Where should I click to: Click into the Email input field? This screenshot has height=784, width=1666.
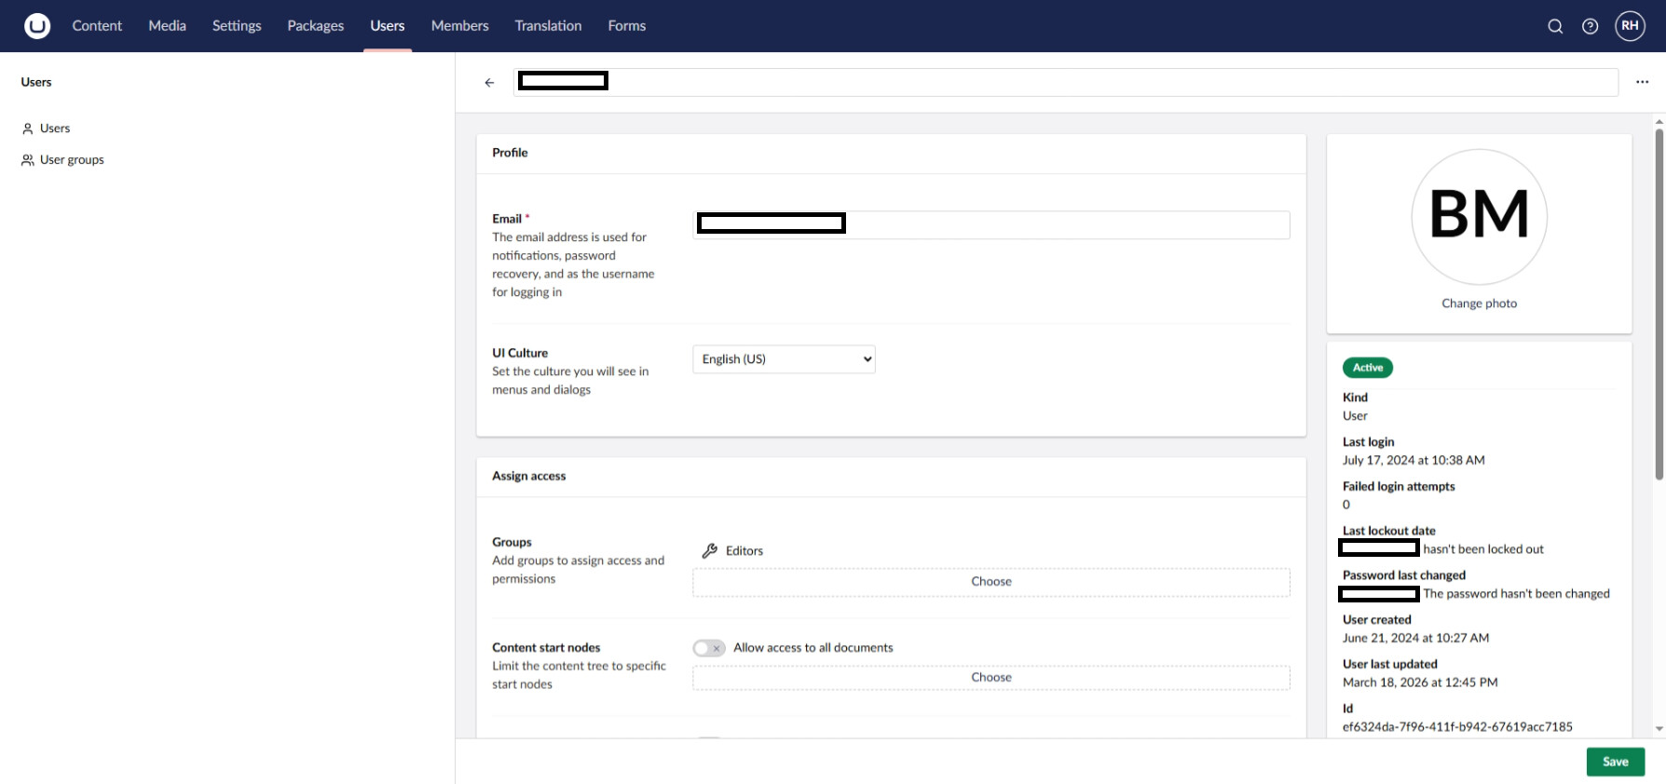1062,224
